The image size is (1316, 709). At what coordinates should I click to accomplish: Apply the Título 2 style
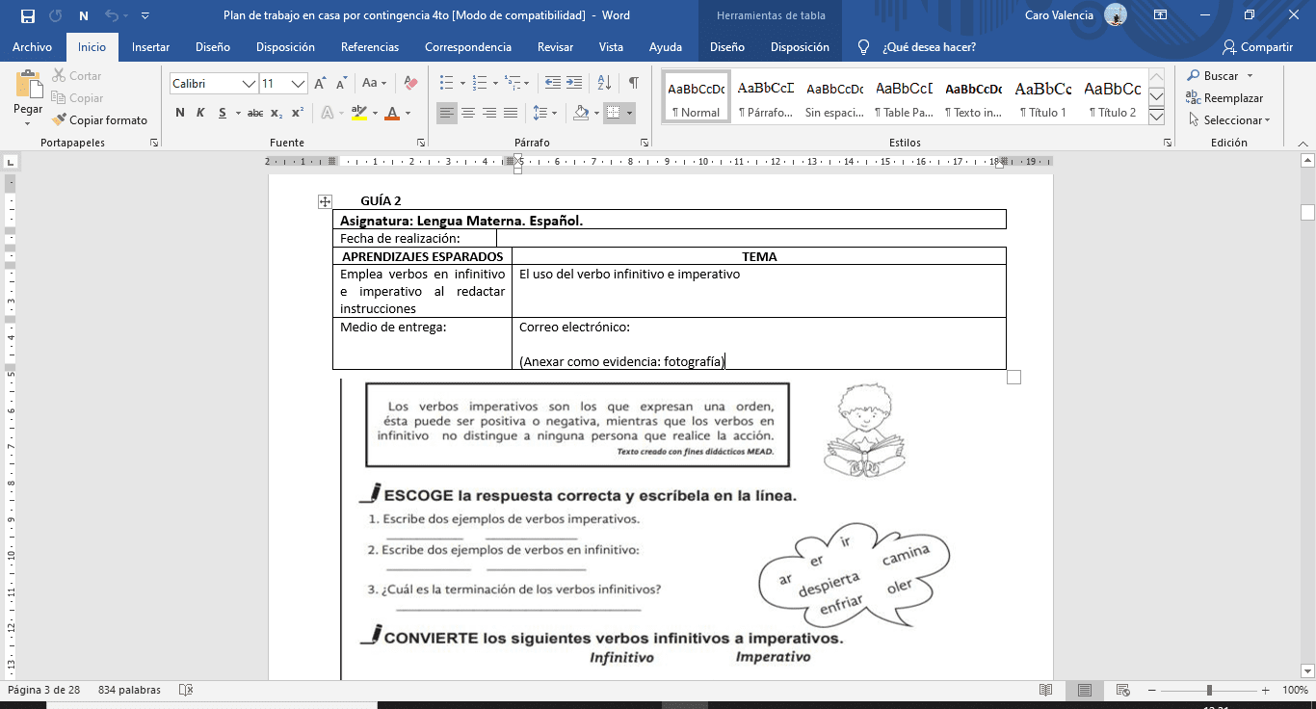(1113, 96)
